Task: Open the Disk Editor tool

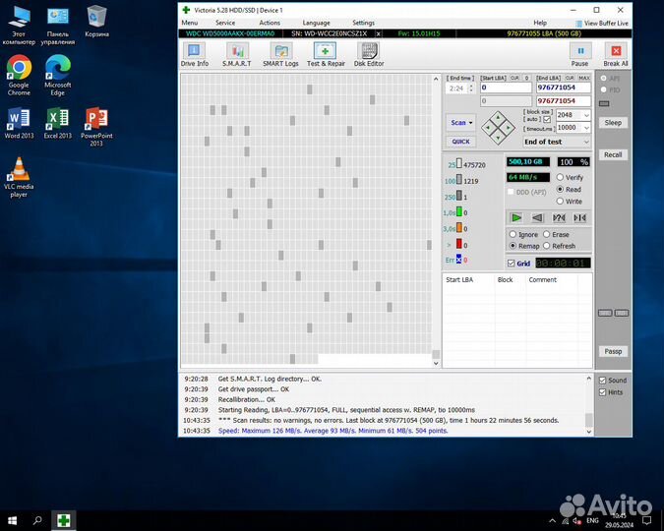Action: pos(369,54)
